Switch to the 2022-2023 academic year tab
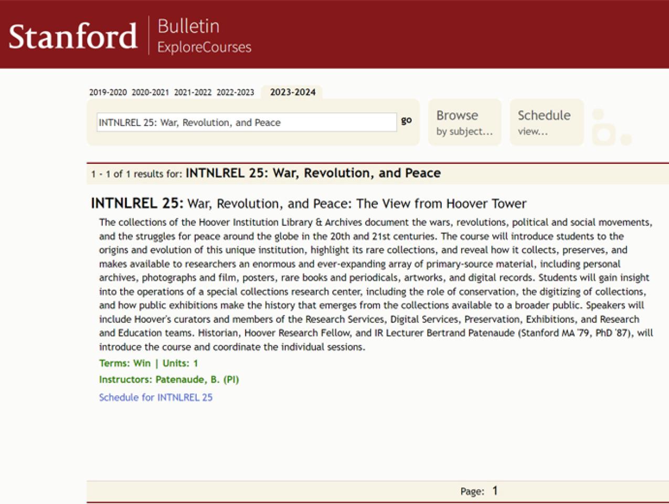669x504 pixels. [235, 92]
